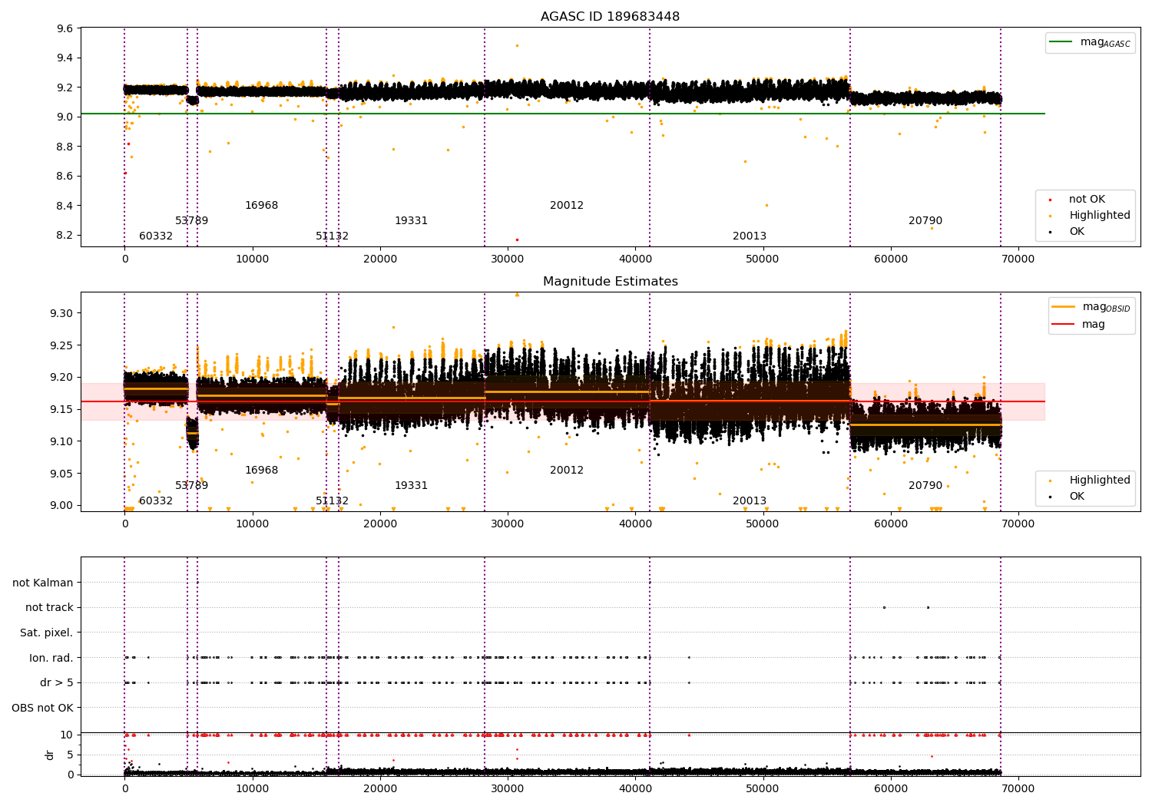Click the 9.6 y-tick label in top plot
The height and width of the screenshot is (806, 1152).
pyautogui.click(x=65, y=29)
